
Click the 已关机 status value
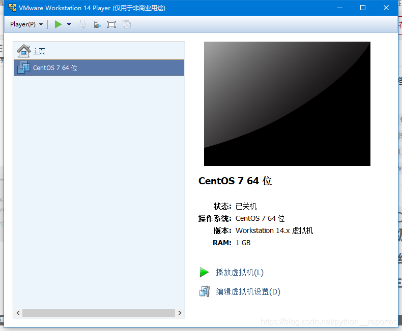[x=246, y=206]
